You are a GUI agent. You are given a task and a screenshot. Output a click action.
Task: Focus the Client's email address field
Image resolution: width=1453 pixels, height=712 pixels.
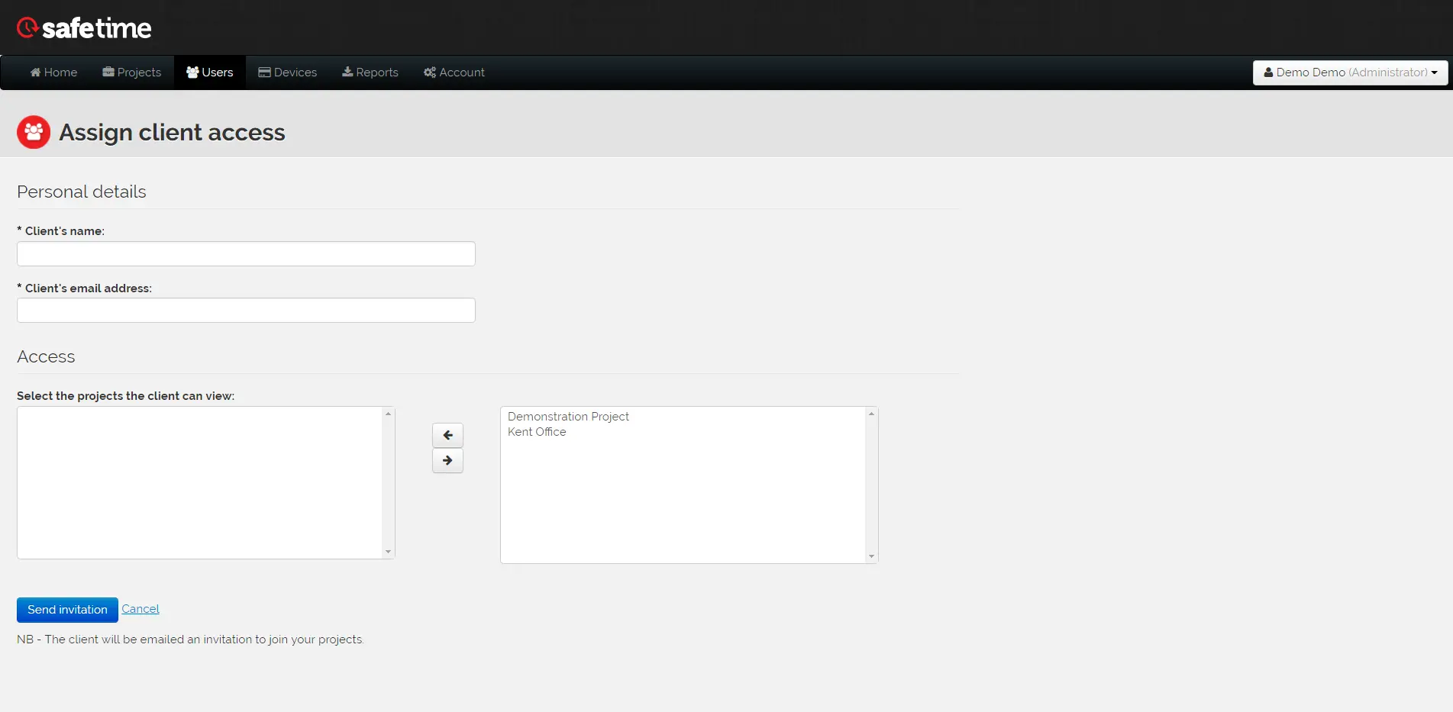coord(246,311)
